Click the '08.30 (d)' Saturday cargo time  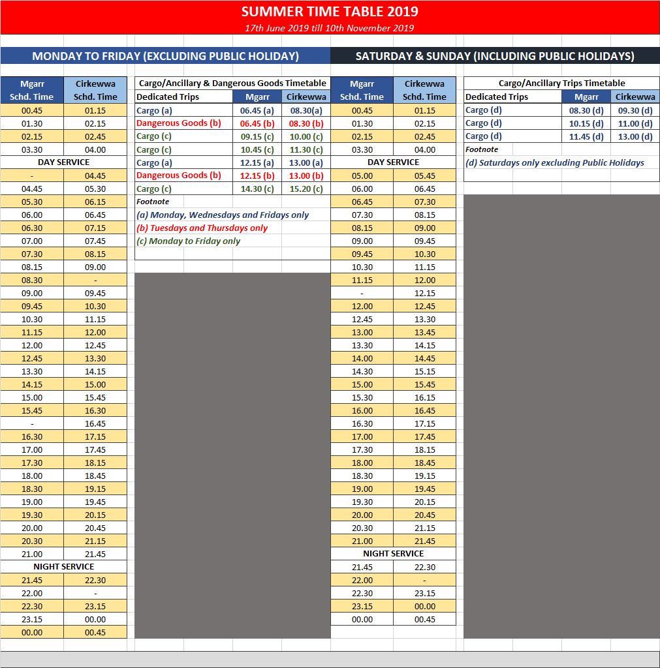coord(586,111)
